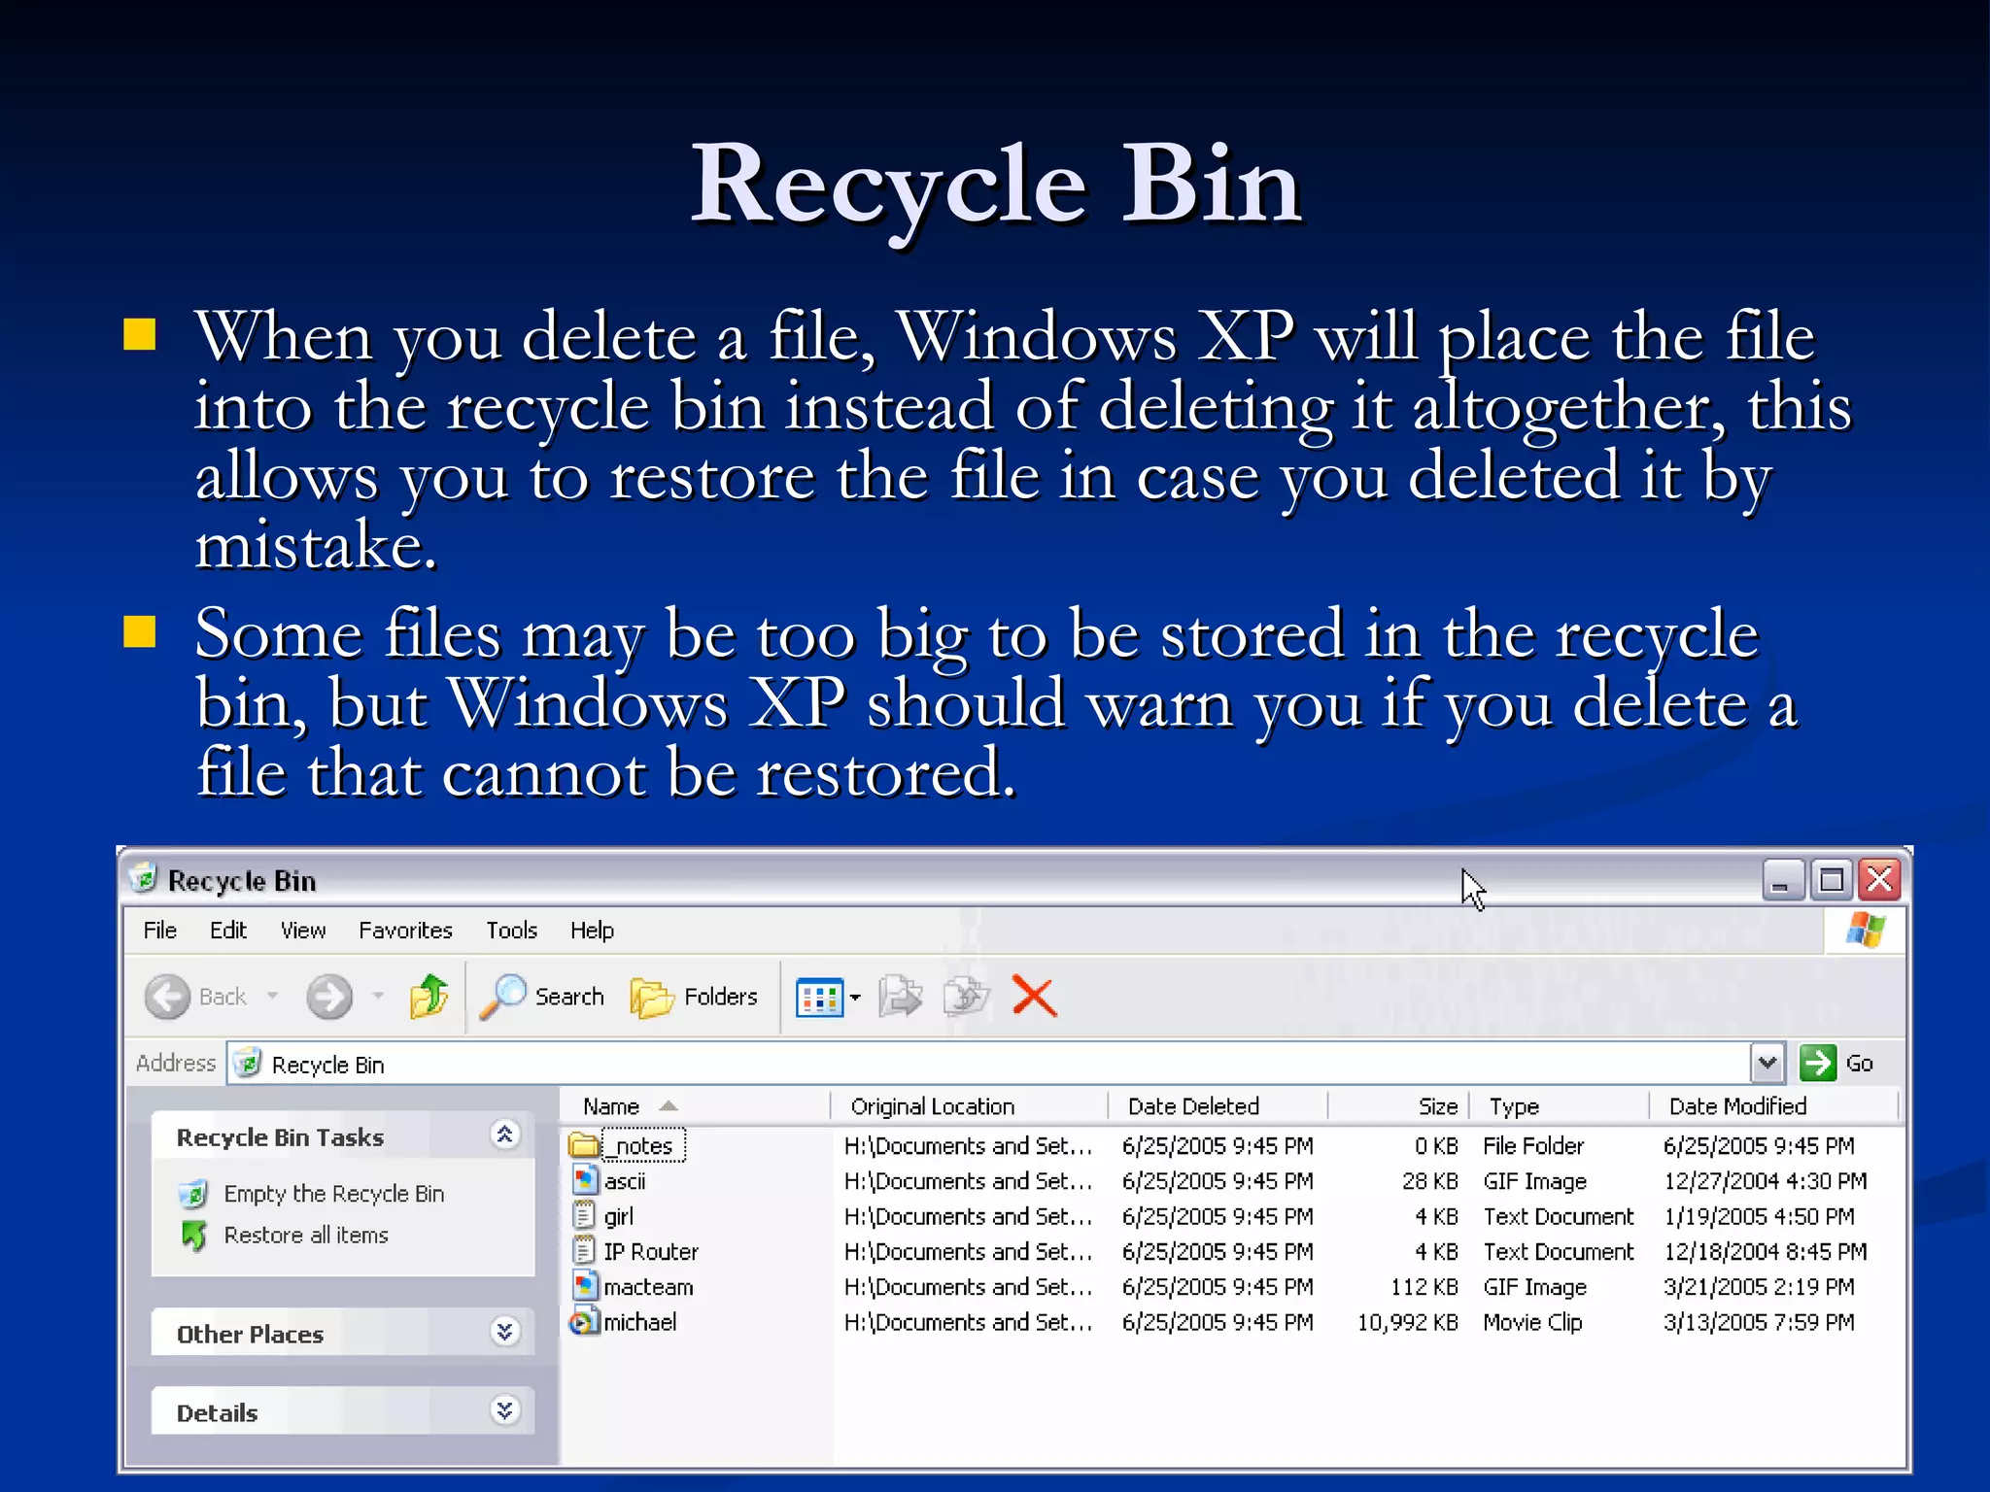Sort by the Name column header
The width and height of the screenshot is (1990, 1492).
pyautogui.click(x=695, y=1106)
